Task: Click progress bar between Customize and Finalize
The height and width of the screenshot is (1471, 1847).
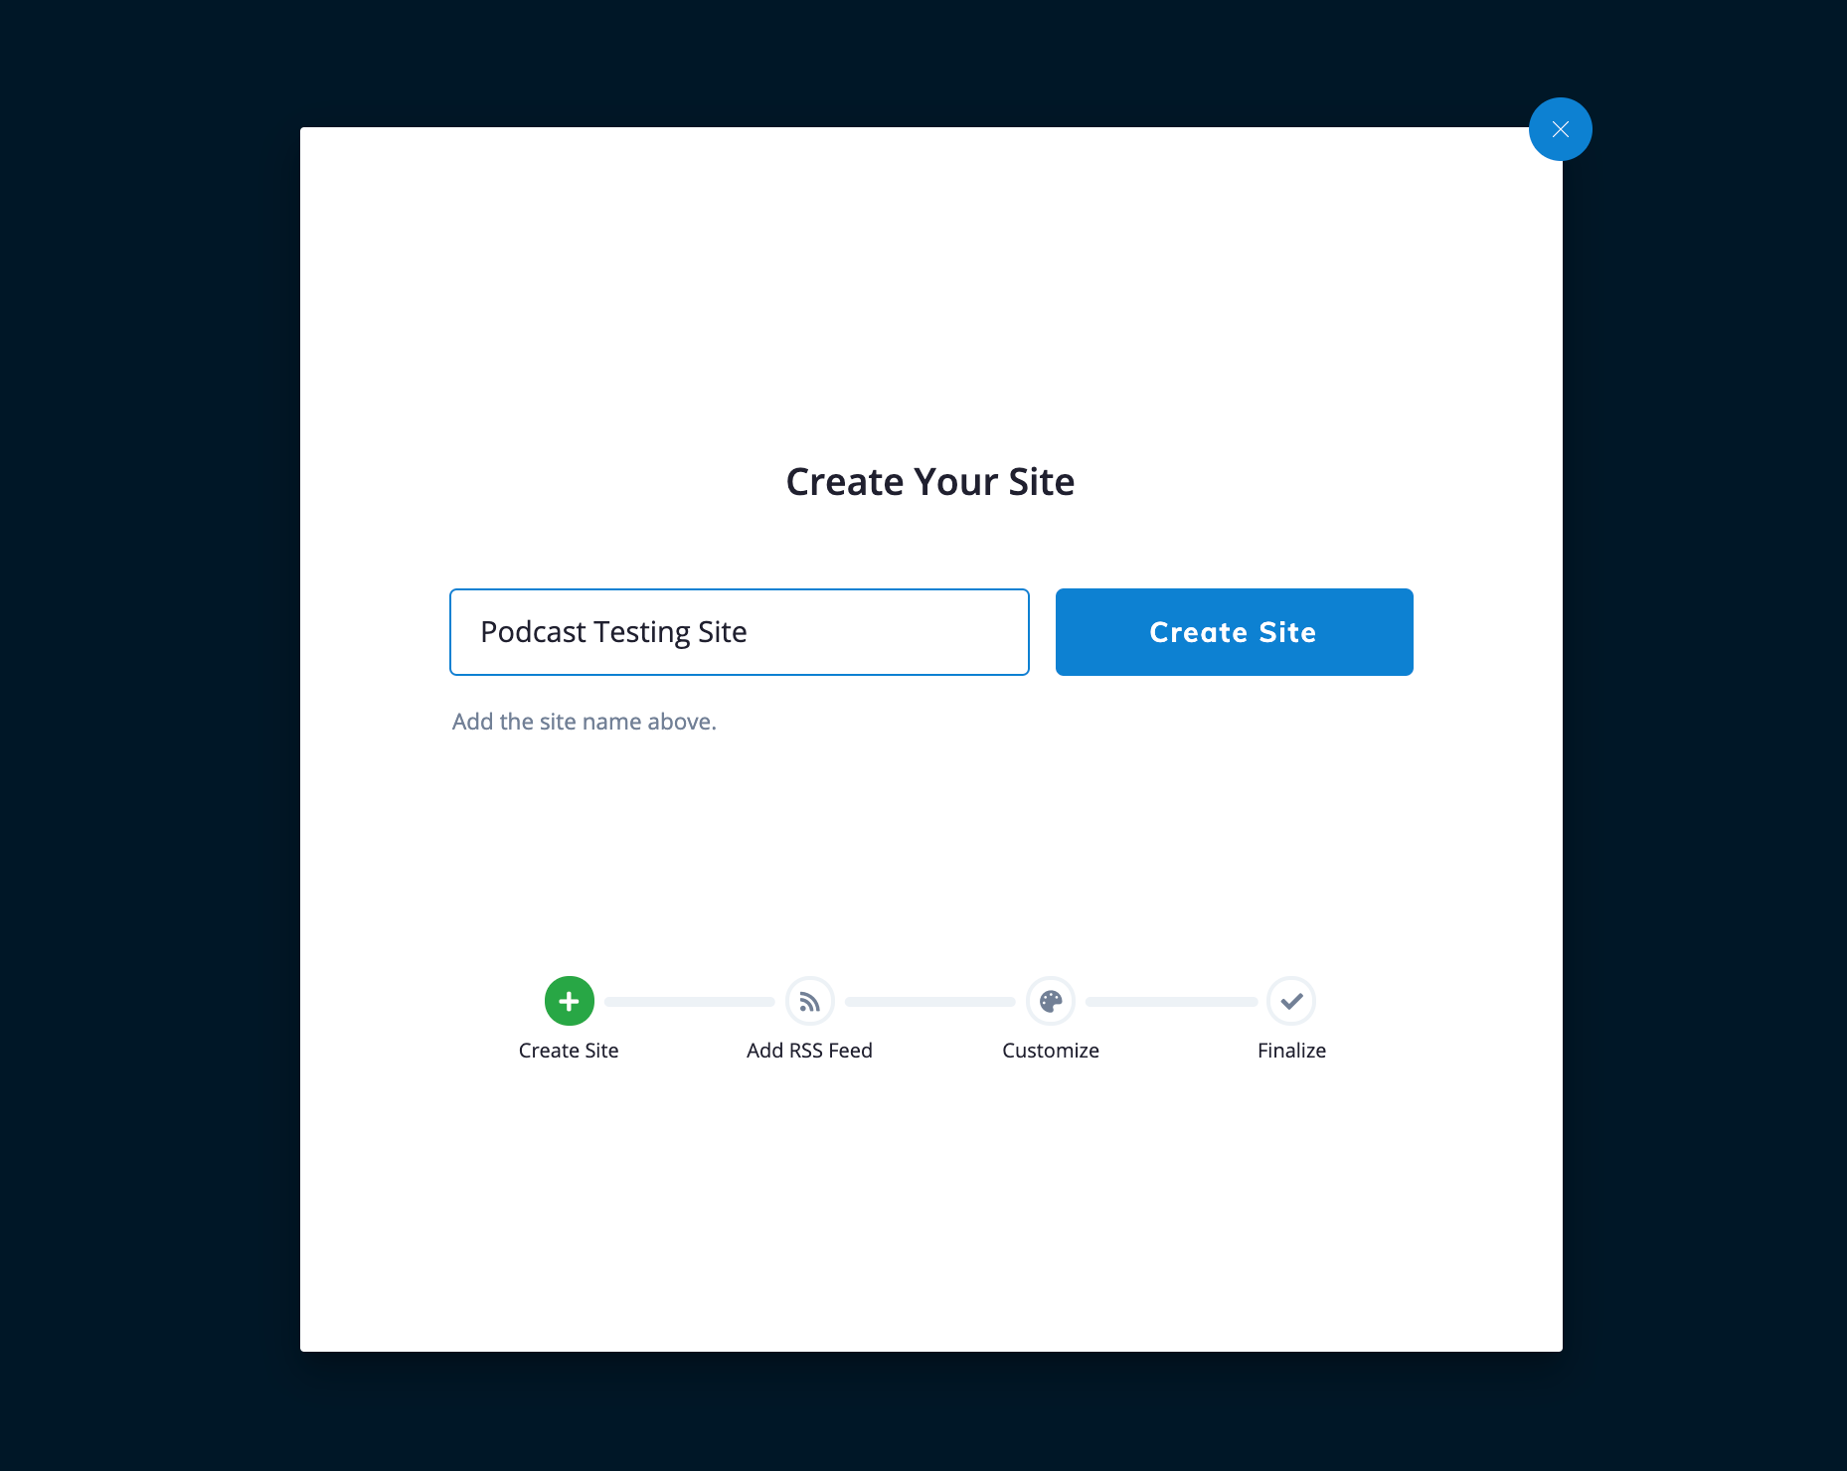Action: pos(1171,1002)
